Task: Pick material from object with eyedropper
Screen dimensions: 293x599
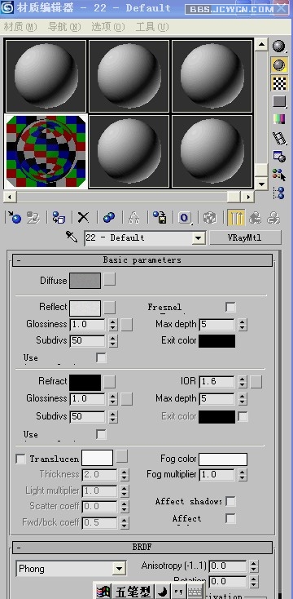Action: (x=72, y=237)
